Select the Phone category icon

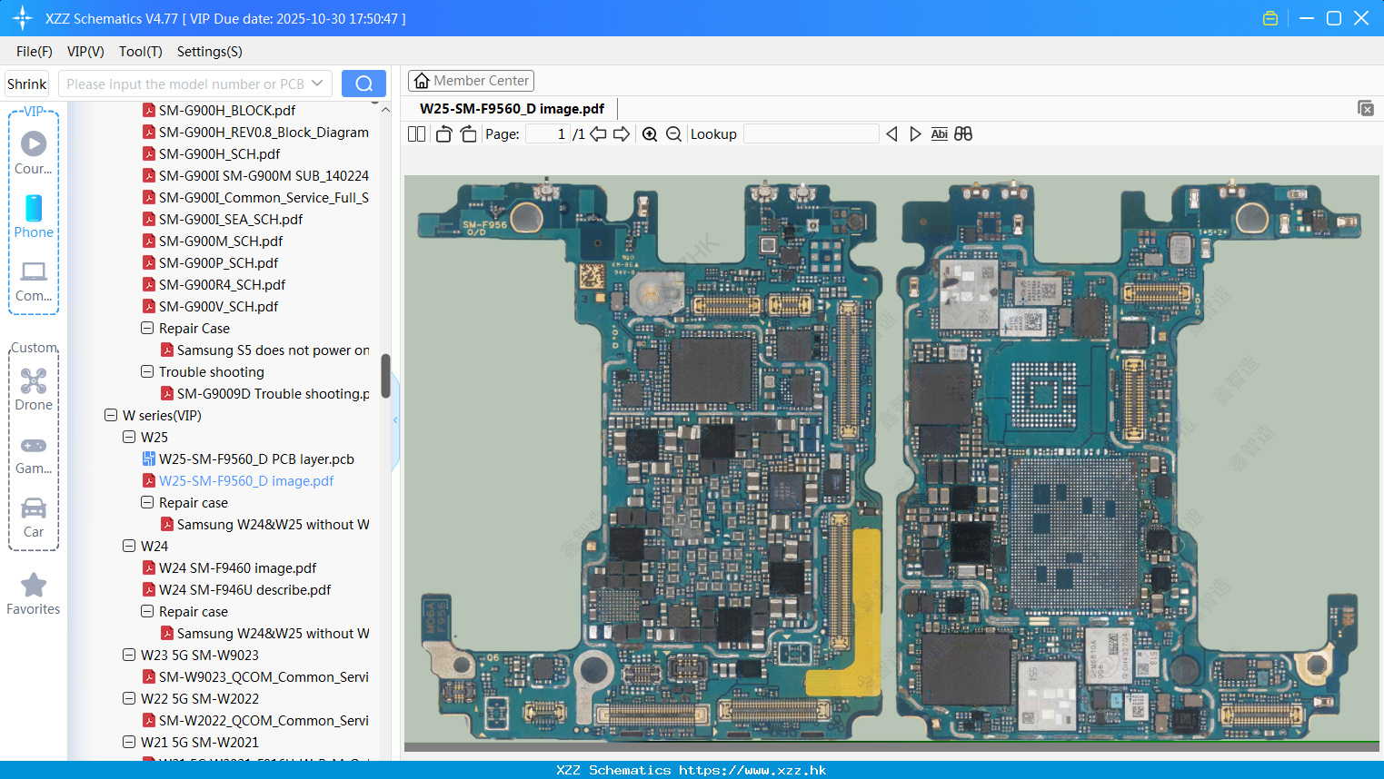pyautogui.click(x=34, y=216)
